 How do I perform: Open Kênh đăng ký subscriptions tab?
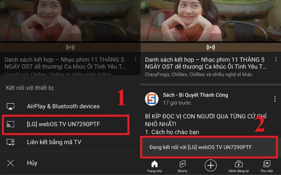239,167
